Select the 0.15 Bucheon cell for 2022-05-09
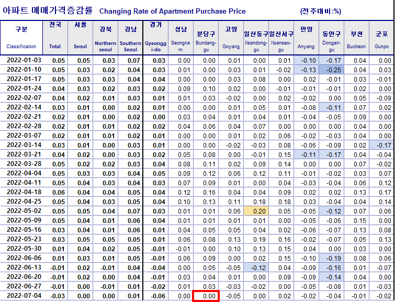 pyautogui.click(x=357, y=220)
